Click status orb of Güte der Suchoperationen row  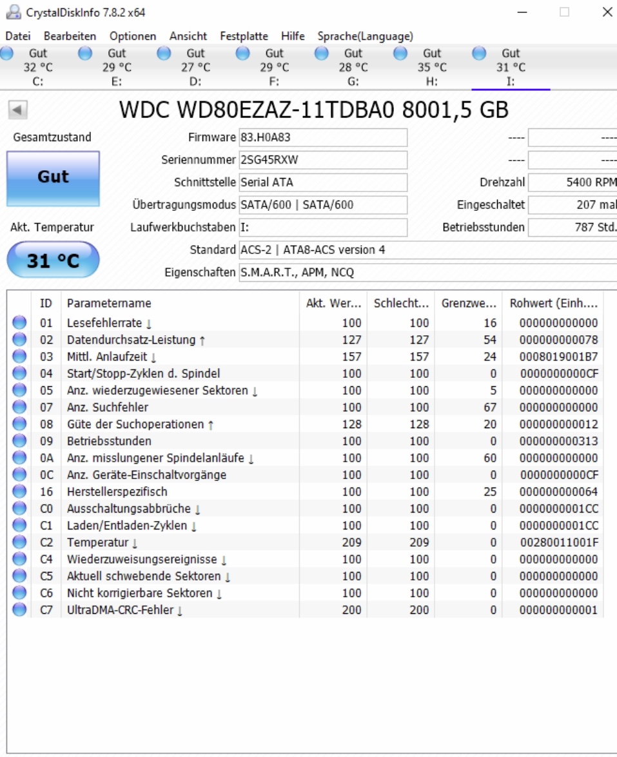click(19, 424)
